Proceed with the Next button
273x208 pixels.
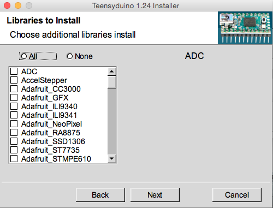(x=155, y=195)
